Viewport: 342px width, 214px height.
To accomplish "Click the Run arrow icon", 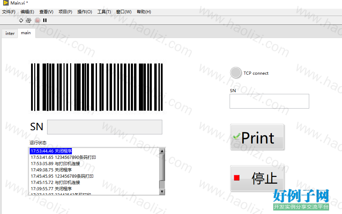I will (21, 20).
